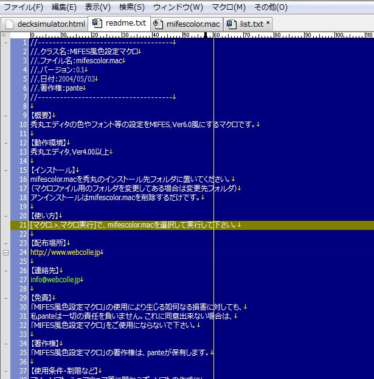Click the list.txt tab file icon
The height and width of the screenshot is (379, 374).
(232, 24)
